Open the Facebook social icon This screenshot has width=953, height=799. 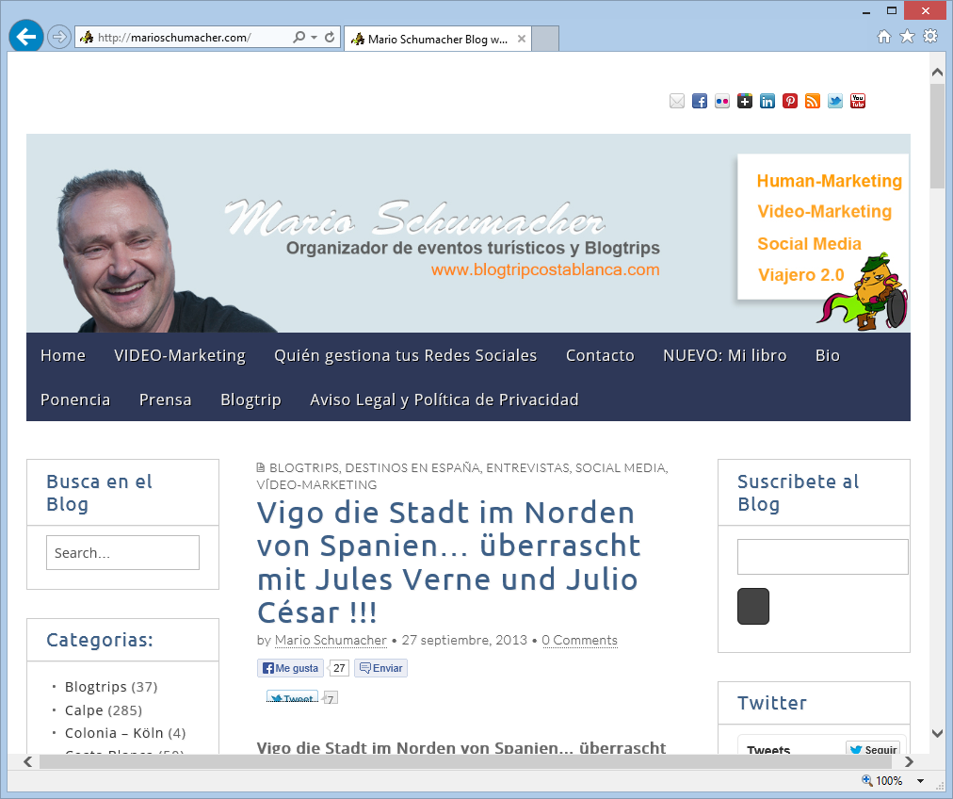point(700,101)
